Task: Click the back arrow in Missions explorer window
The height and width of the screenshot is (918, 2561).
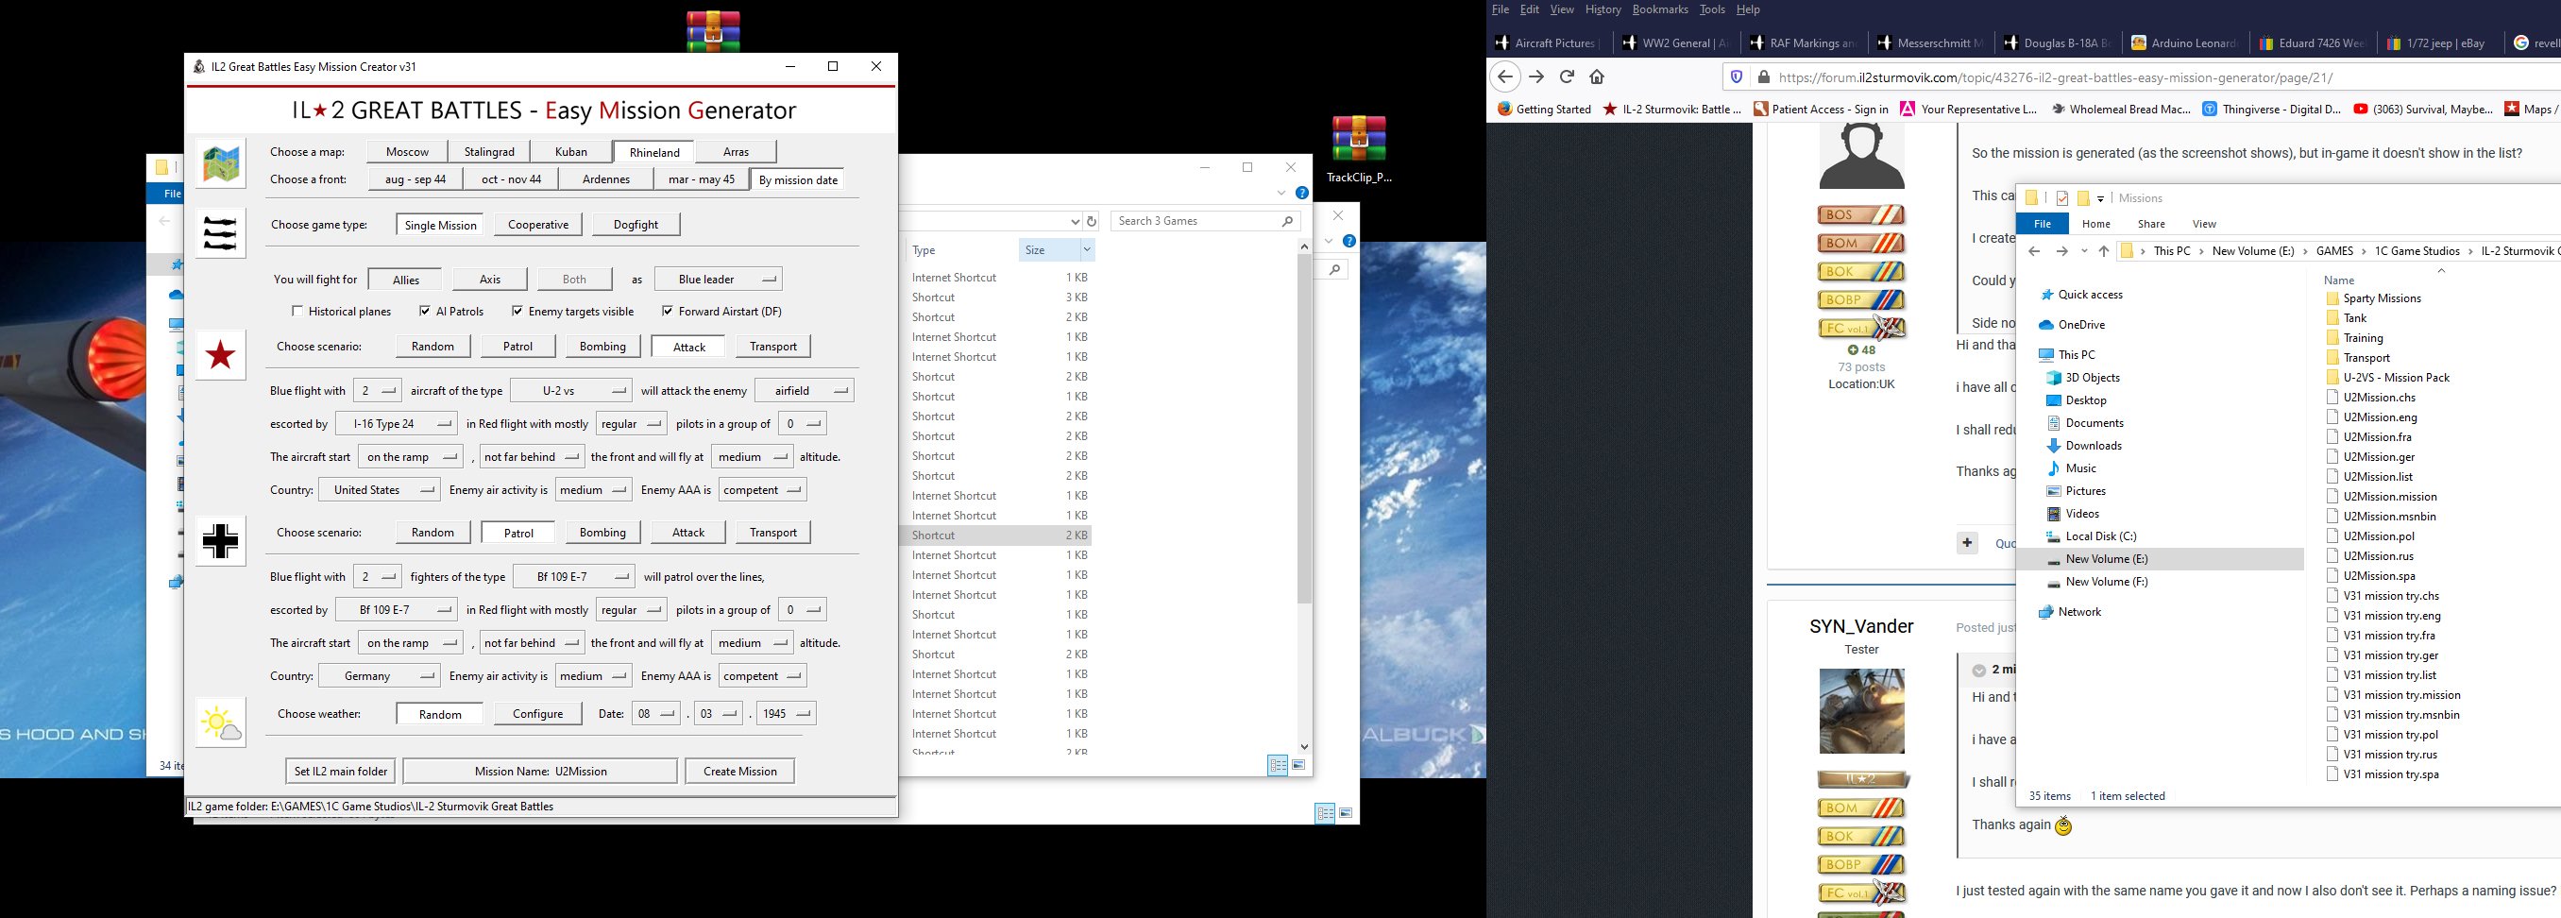Action: click(2034, 251)
